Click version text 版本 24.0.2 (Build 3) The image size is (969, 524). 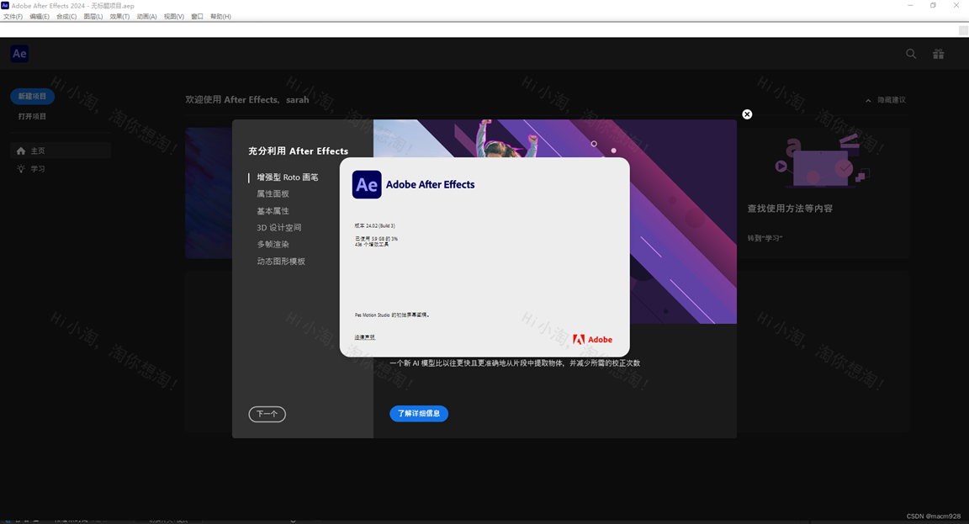pyautogui.click(x=375, y=226)
